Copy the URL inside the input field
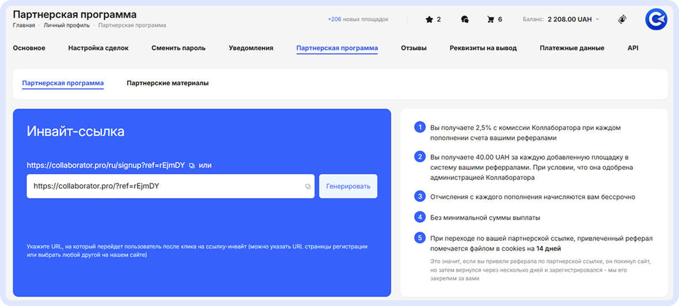This screenshot has height=306, width=679. tap(308, 186)
